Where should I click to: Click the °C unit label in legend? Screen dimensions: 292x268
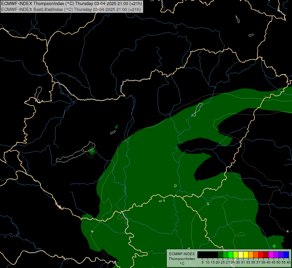point(182,264)
